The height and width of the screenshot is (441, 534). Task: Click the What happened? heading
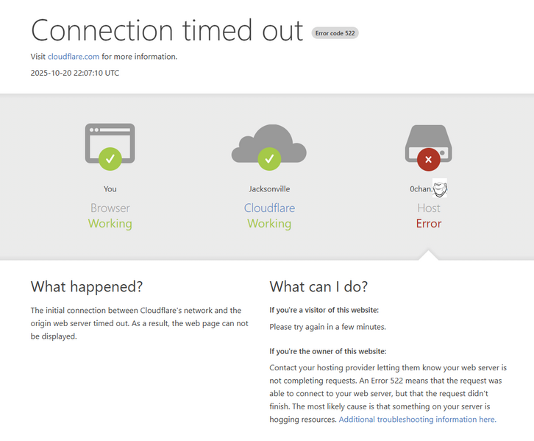point(87,286)
